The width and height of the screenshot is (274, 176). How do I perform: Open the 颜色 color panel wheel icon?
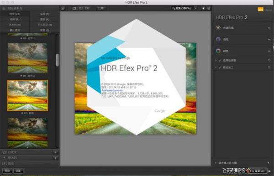(x=218, y=51)
